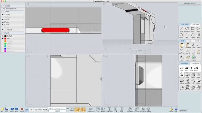The image size is (202, 113).
Task: Open the File menu
Action: click(2, 110)
